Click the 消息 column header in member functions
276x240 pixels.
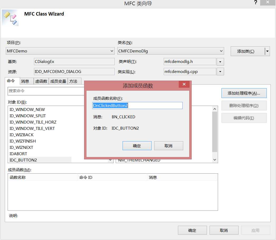(182, 177)
